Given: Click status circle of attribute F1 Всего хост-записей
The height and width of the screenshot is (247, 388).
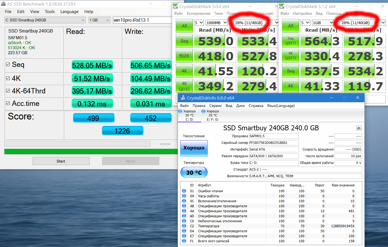Looking at the screenshot, I should (184, 241).
